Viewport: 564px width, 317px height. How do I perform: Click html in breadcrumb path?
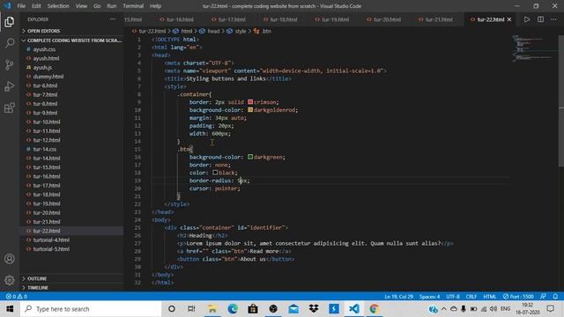point(186,32)
